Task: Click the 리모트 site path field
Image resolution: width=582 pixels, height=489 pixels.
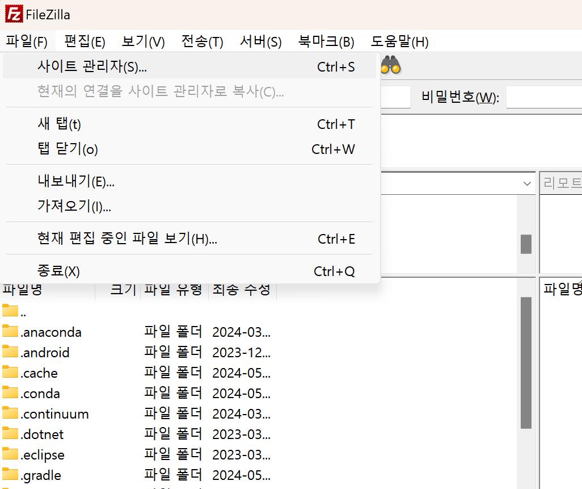Action: 561,183
